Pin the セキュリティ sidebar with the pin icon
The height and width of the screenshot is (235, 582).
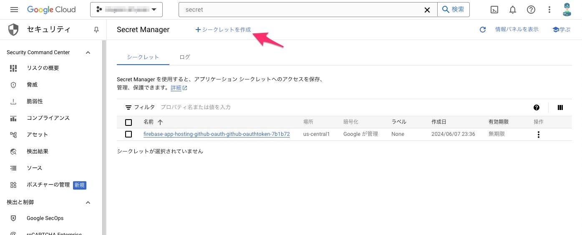coord(96,30)
